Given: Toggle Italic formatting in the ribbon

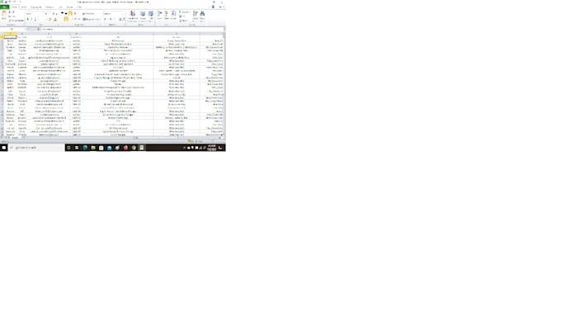Looking at the screenshot, I should 31,19.
